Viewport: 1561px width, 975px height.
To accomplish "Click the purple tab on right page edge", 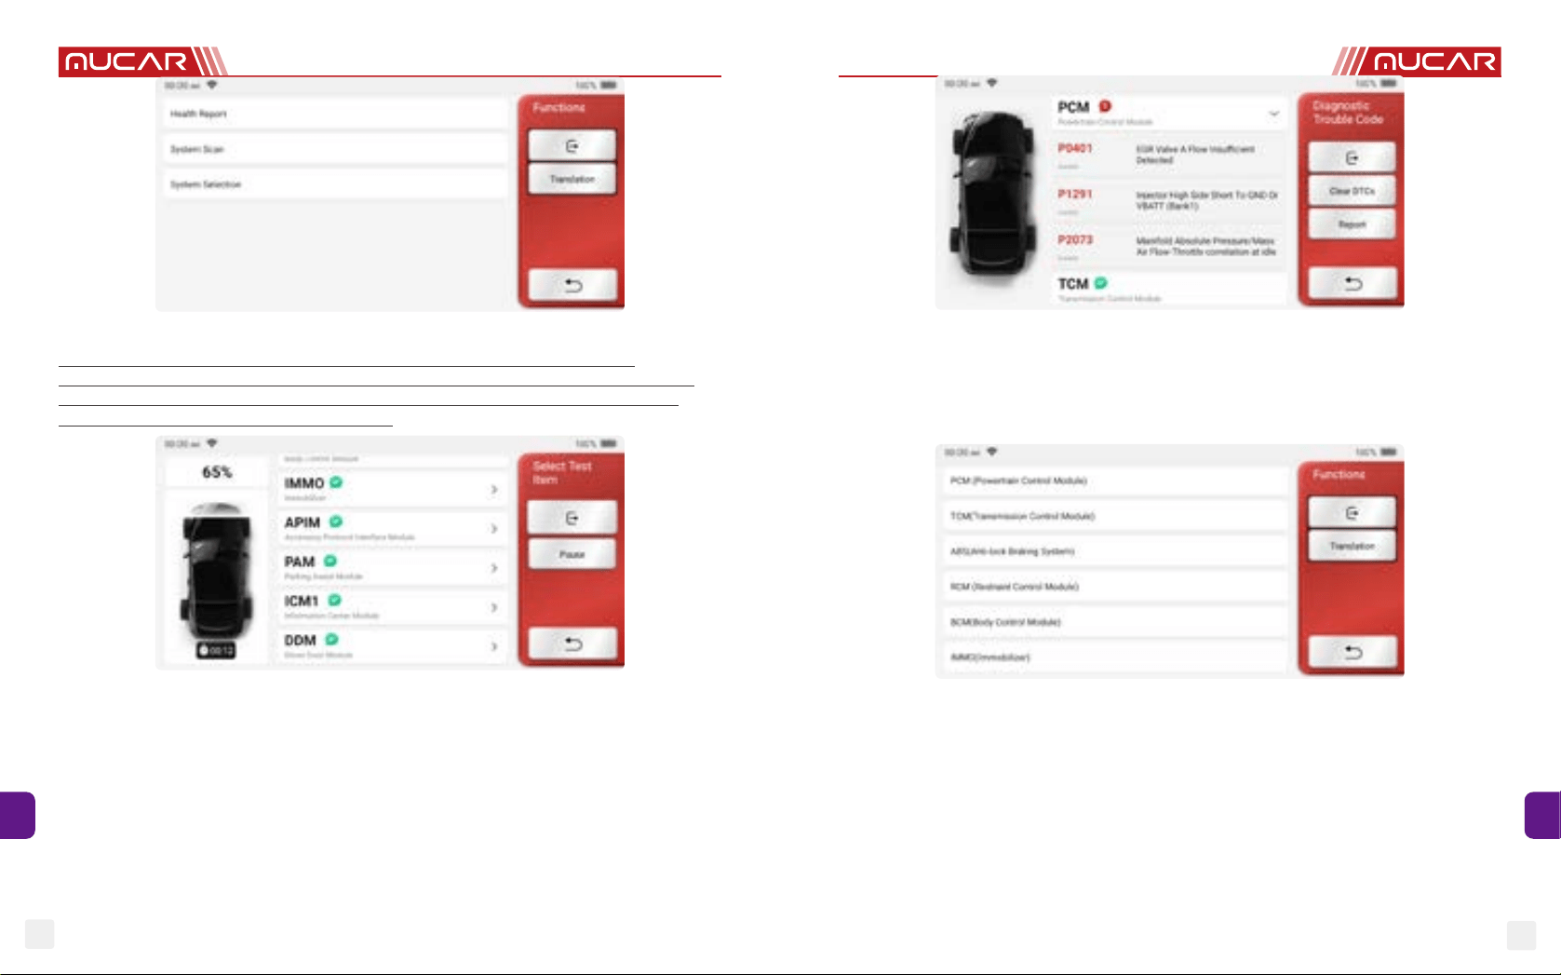I will 1542,815.
